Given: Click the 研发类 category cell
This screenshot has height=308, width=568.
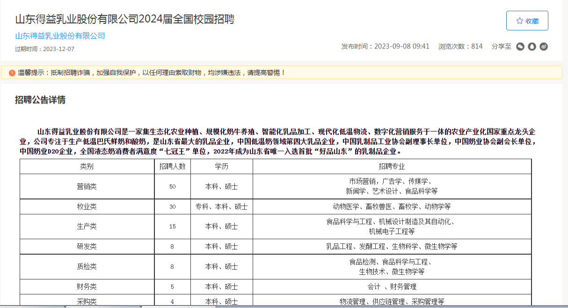Looking at the screenshot, I should pos(87,246).
